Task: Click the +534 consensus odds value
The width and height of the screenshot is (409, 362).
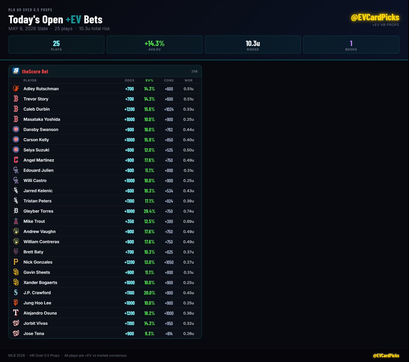Action: [x=169, y=191]
